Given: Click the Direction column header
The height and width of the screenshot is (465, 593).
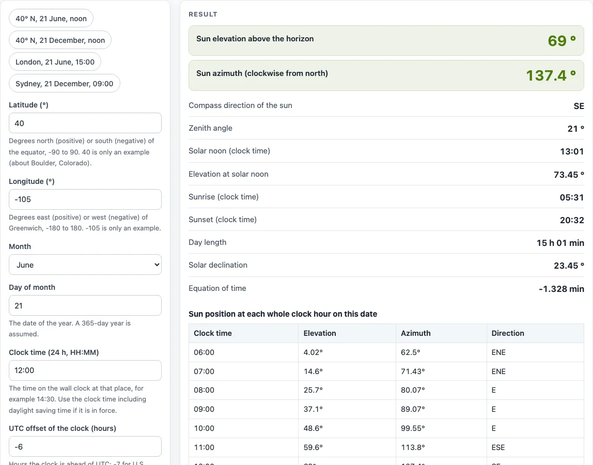Looking at the screenshot, I should click(x=535, y=333).
